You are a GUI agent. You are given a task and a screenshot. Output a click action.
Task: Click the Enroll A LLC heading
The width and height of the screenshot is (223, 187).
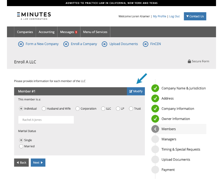coord(25,62)
